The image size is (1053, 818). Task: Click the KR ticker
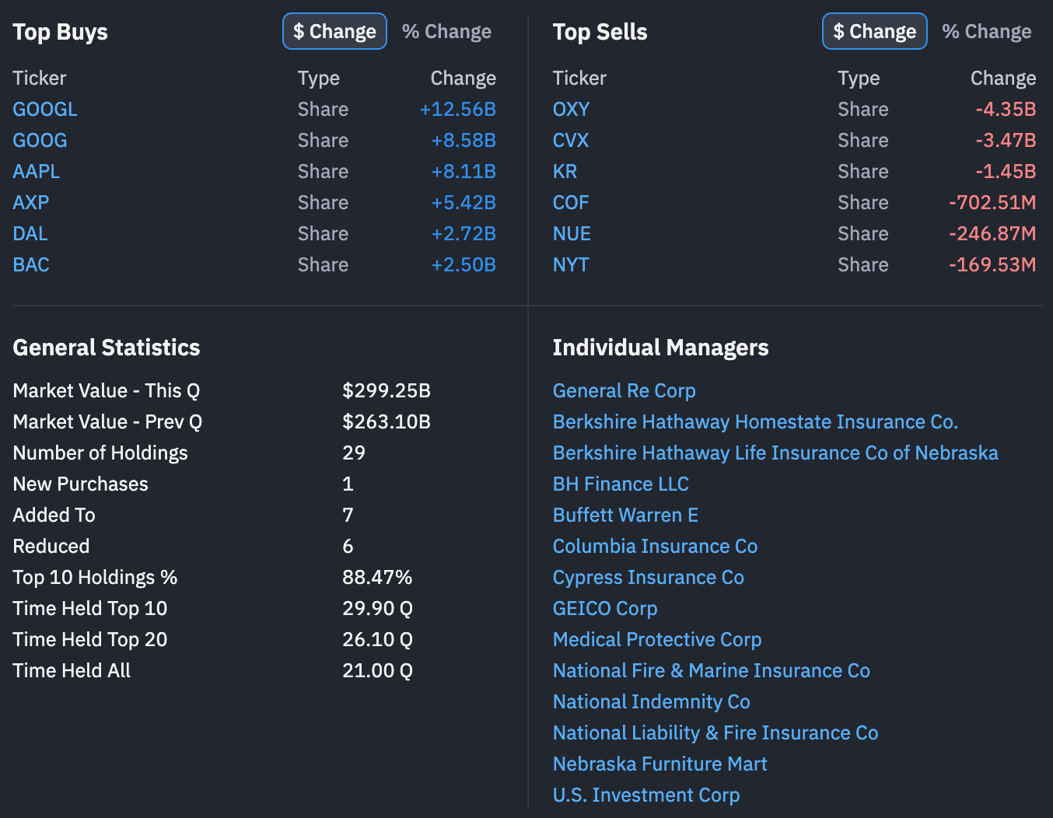tap(565, 171)
